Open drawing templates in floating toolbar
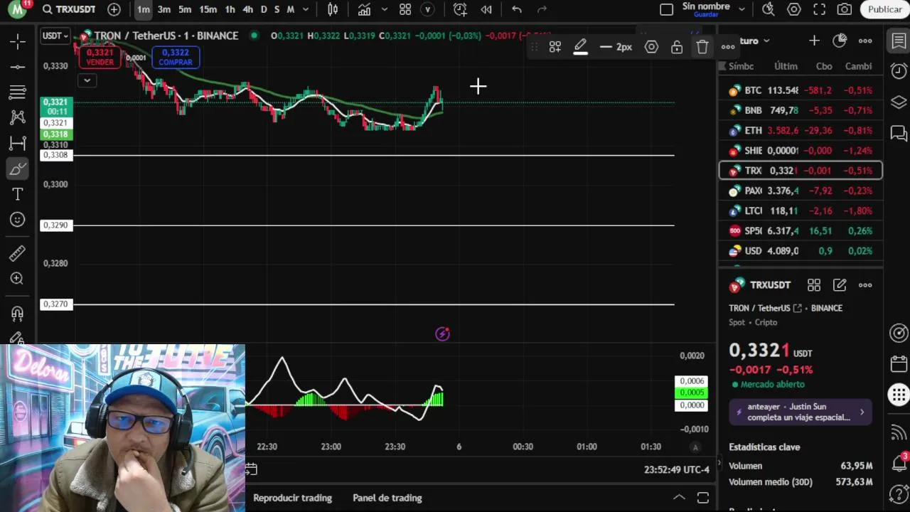 (555, 47)
